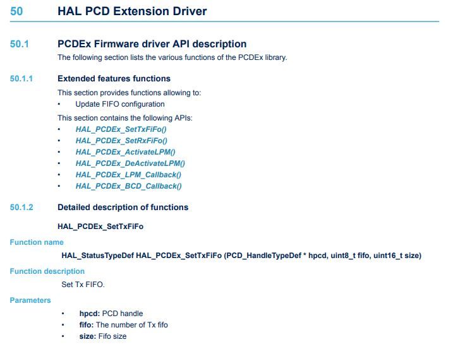Click text 'This section provides functions allowing to:'
The width and height of the screenshot is (465, 347).
click(130, 93)
